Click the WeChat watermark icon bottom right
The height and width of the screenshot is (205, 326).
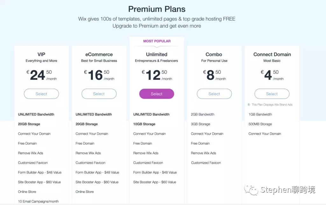pos(251,189)
